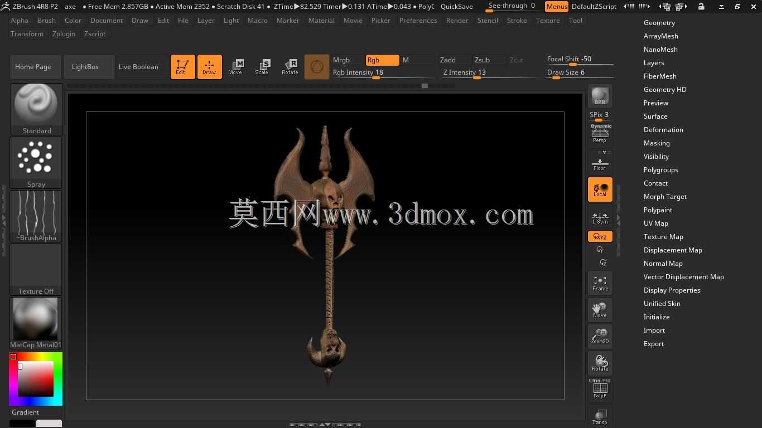Toggle PolyF polyframe display
This screenshot has height=428, width=762.
coord(600,388)
